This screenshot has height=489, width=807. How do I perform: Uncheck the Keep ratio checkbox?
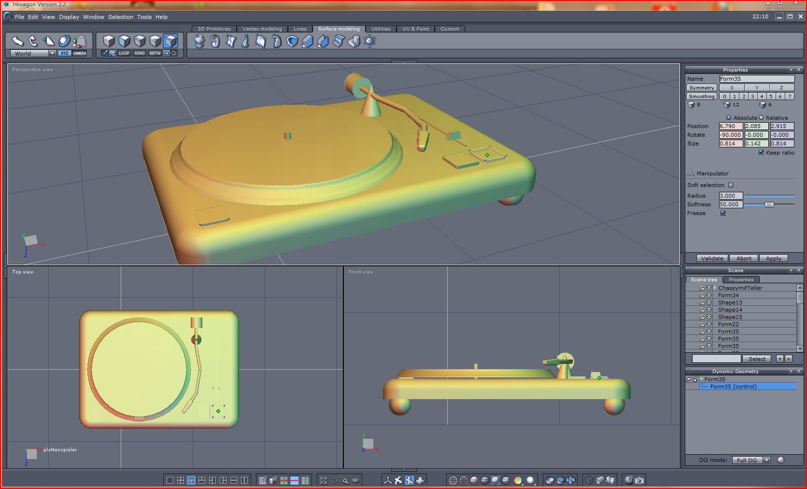pos(761,152)
